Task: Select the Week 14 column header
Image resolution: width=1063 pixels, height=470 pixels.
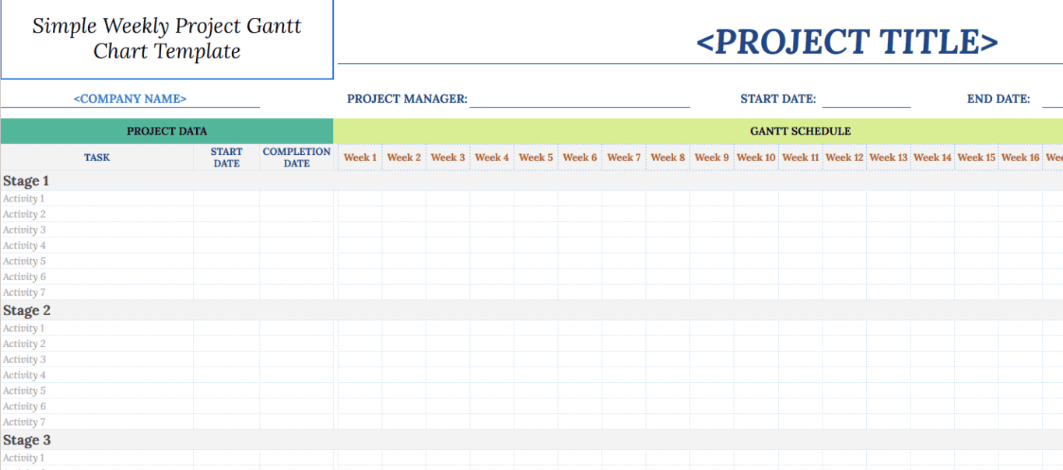Action: (932, 157)
